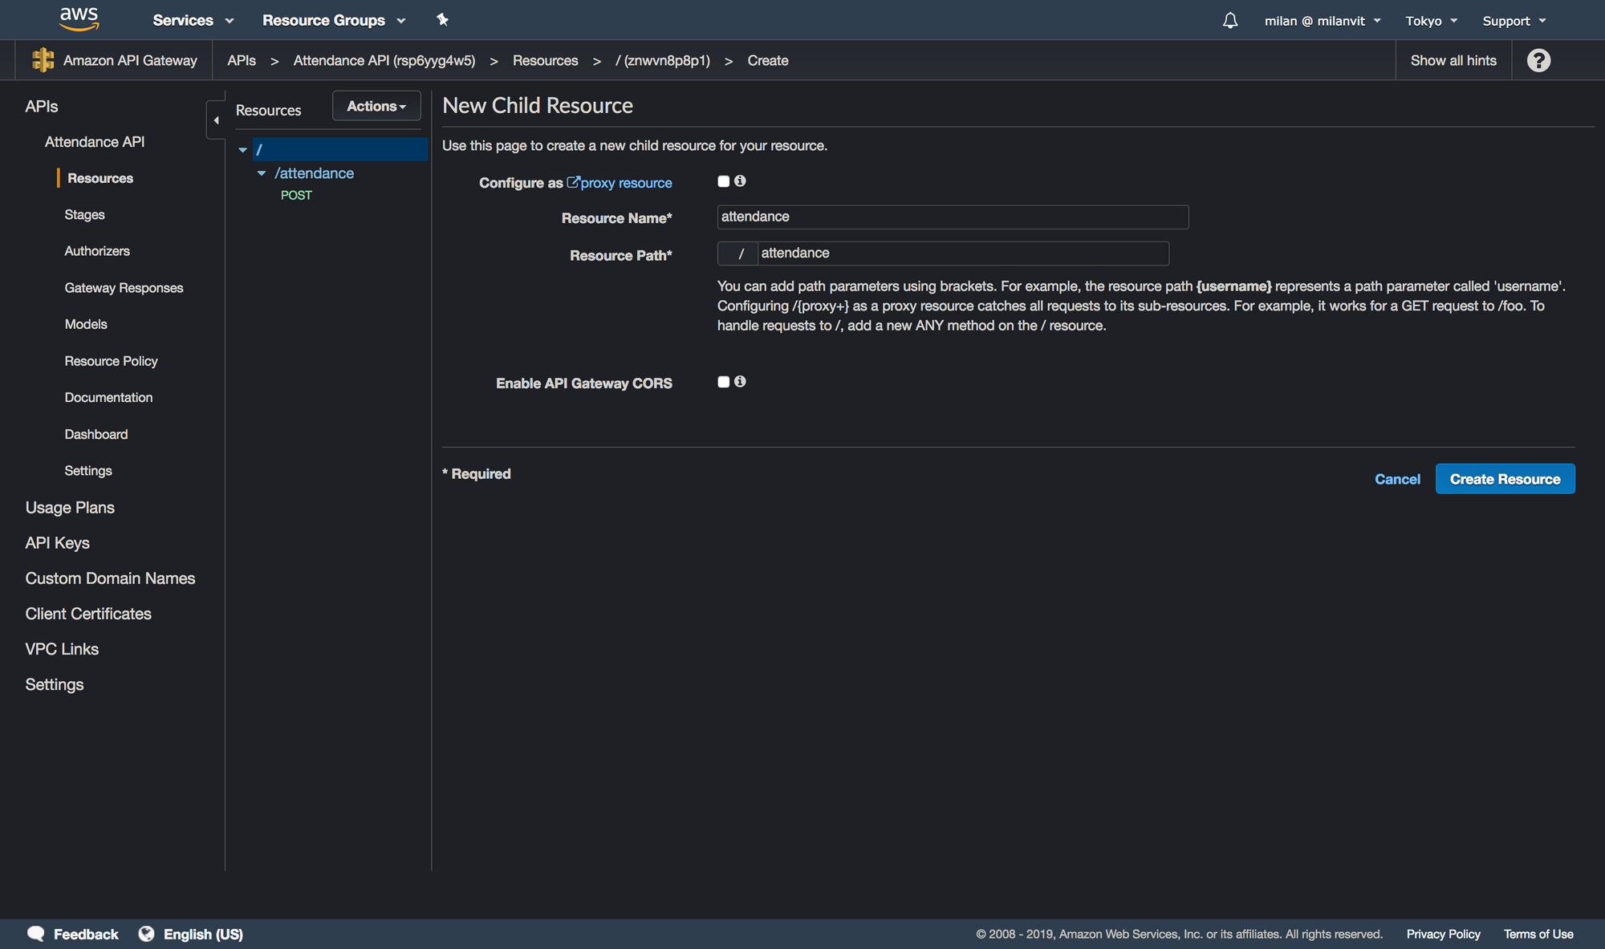Collapse the root / resource tree arrow

coord(242,150)
